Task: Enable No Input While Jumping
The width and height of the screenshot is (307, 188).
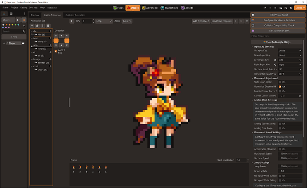Action: pyautogui.click(x=280, y=176)
